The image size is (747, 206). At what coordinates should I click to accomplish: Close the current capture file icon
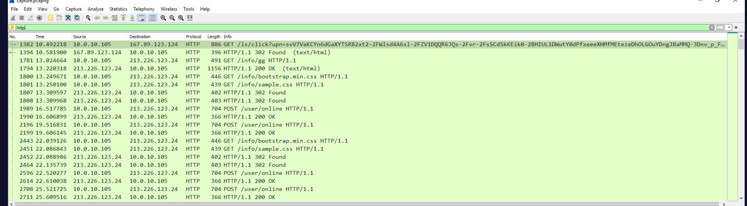pos(68,18)
